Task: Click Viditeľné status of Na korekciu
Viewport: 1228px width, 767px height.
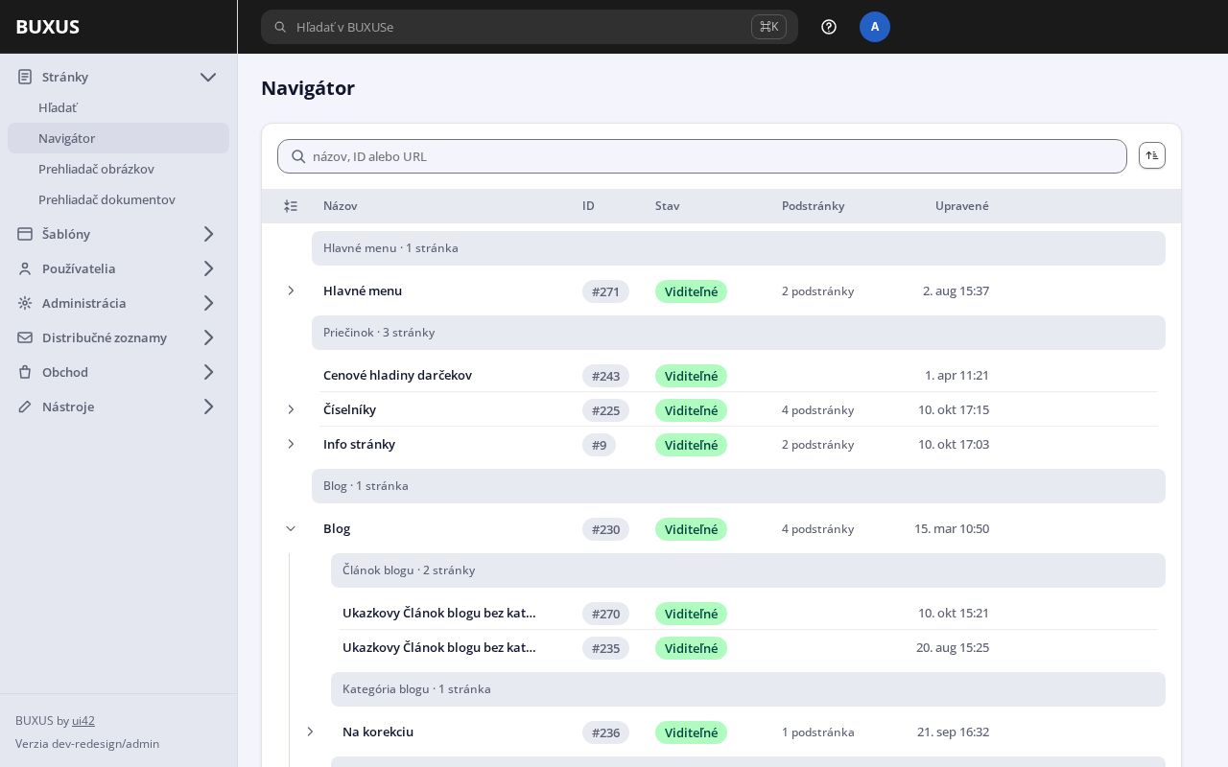Action: pyautogui.click(x=691, y=732)
